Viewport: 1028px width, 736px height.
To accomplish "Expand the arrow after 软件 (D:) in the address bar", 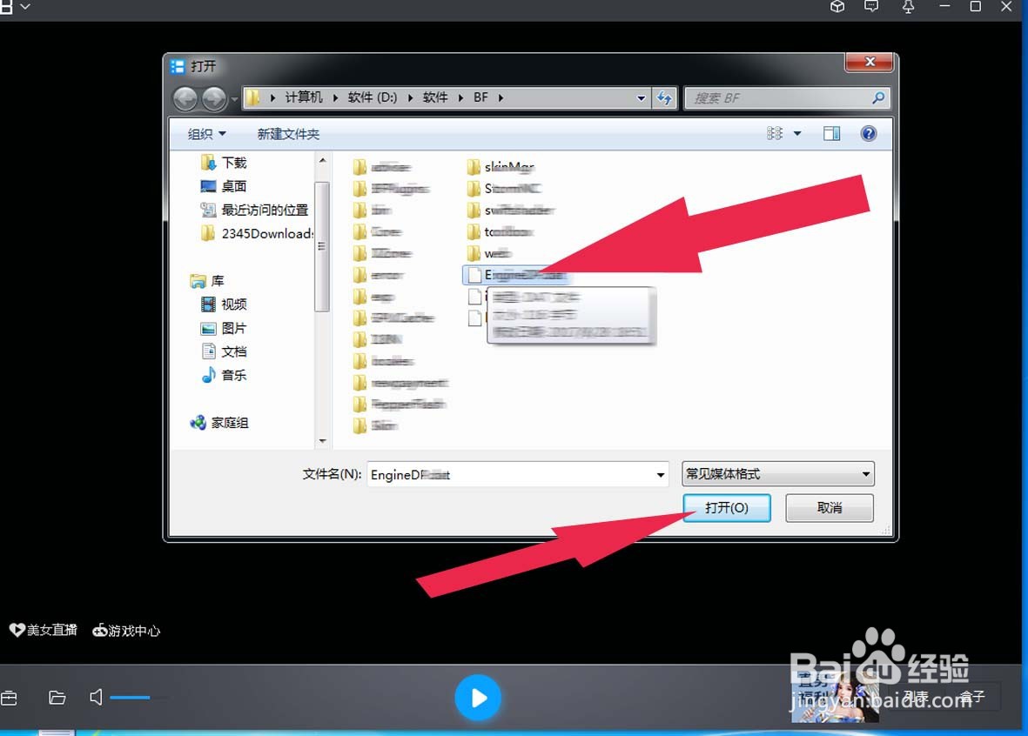I will (410, 97).
